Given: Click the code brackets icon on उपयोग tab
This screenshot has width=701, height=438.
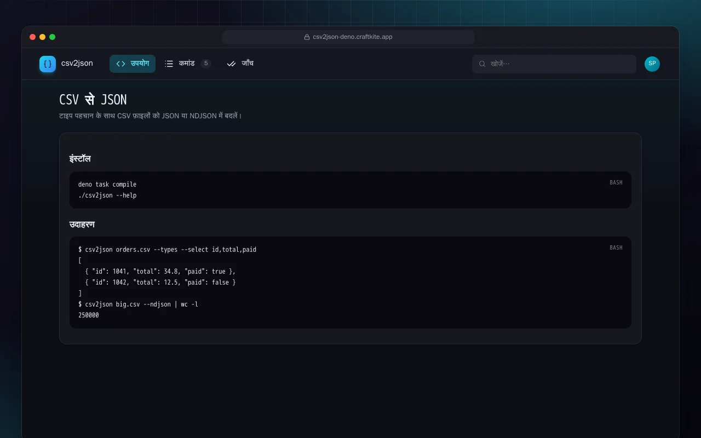Looking at the screenshot, I should pyautogui.click(x=121, y=64).
